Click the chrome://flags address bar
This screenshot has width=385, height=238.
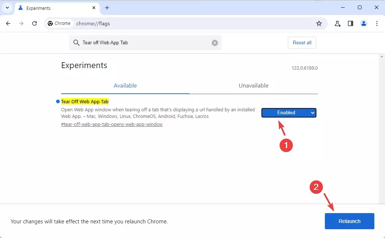pos(187,23)
